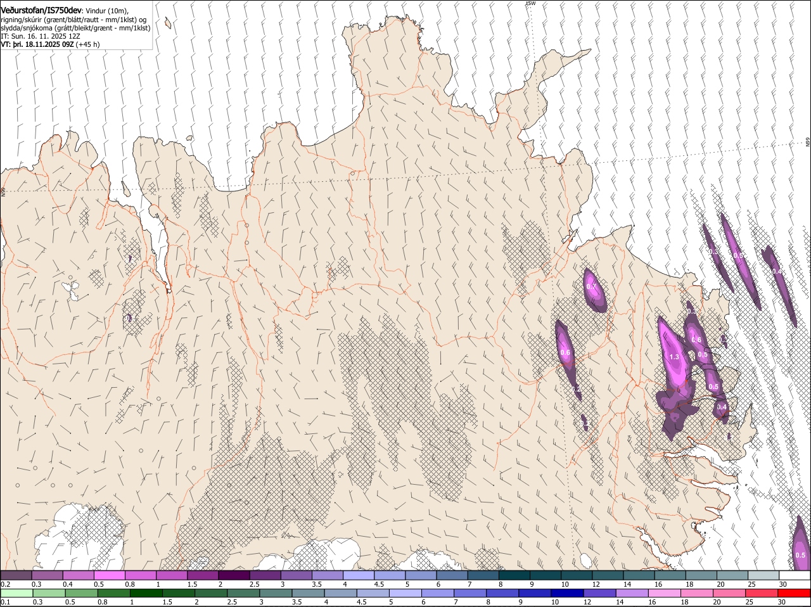Click the '0.2' label in the top legend row
The image size is (811, 607).
5,584
